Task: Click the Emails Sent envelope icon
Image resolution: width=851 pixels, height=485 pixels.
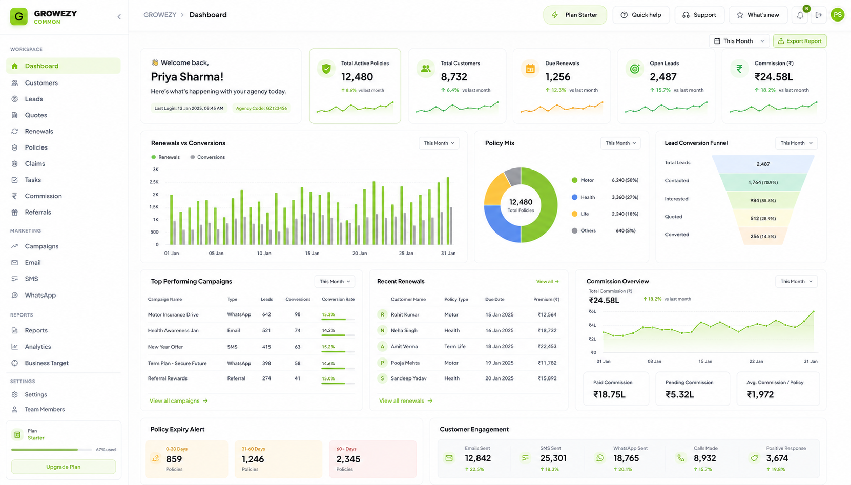Action: pyautogui.click(x=449, y=458)
